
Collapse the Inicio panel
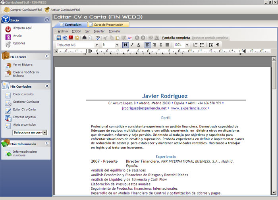click(47, 19)
